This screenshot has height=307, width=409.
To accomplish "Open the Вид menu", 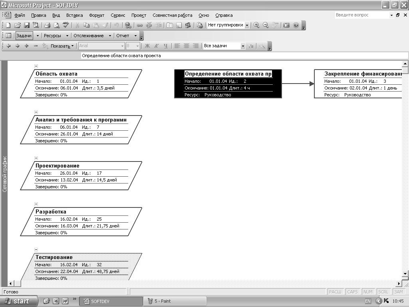I will (x=56, y=15).
